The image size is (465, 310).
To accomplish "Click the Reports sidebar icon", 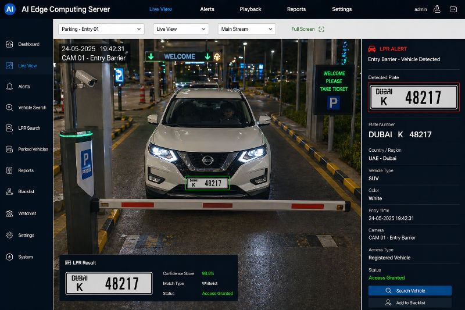I will [9, 170].
